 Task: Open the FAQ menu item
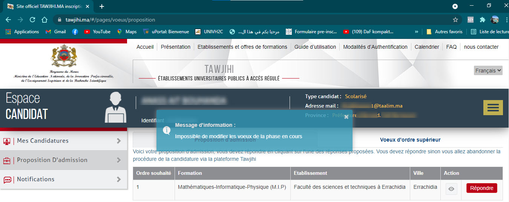451,47
